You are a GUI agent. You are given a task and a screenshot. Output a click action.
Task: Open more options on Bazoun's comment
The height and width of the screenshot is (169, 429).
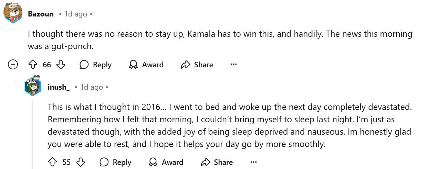[234, 65]
